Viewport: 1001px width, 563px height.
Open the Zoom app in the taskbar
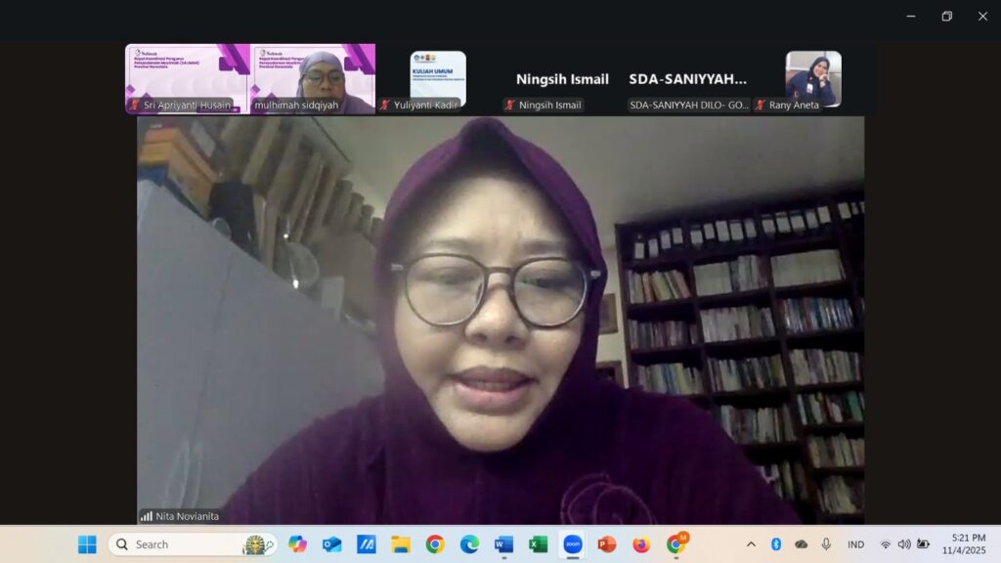tap(572, 544)
